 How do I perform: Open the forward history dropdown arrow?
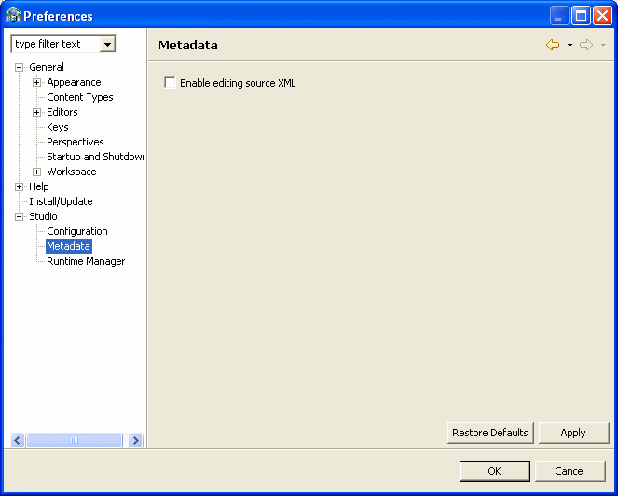click(x=603, y=46)
